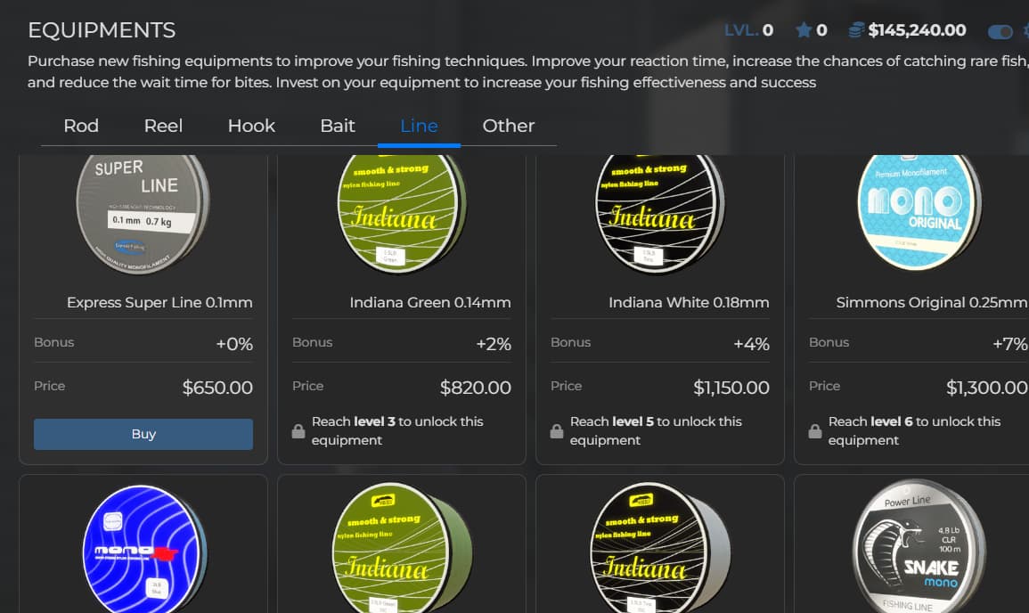Click the $145,240.00 balance
The height and width of the screenshot is (613, 1029).
point(917,30)
